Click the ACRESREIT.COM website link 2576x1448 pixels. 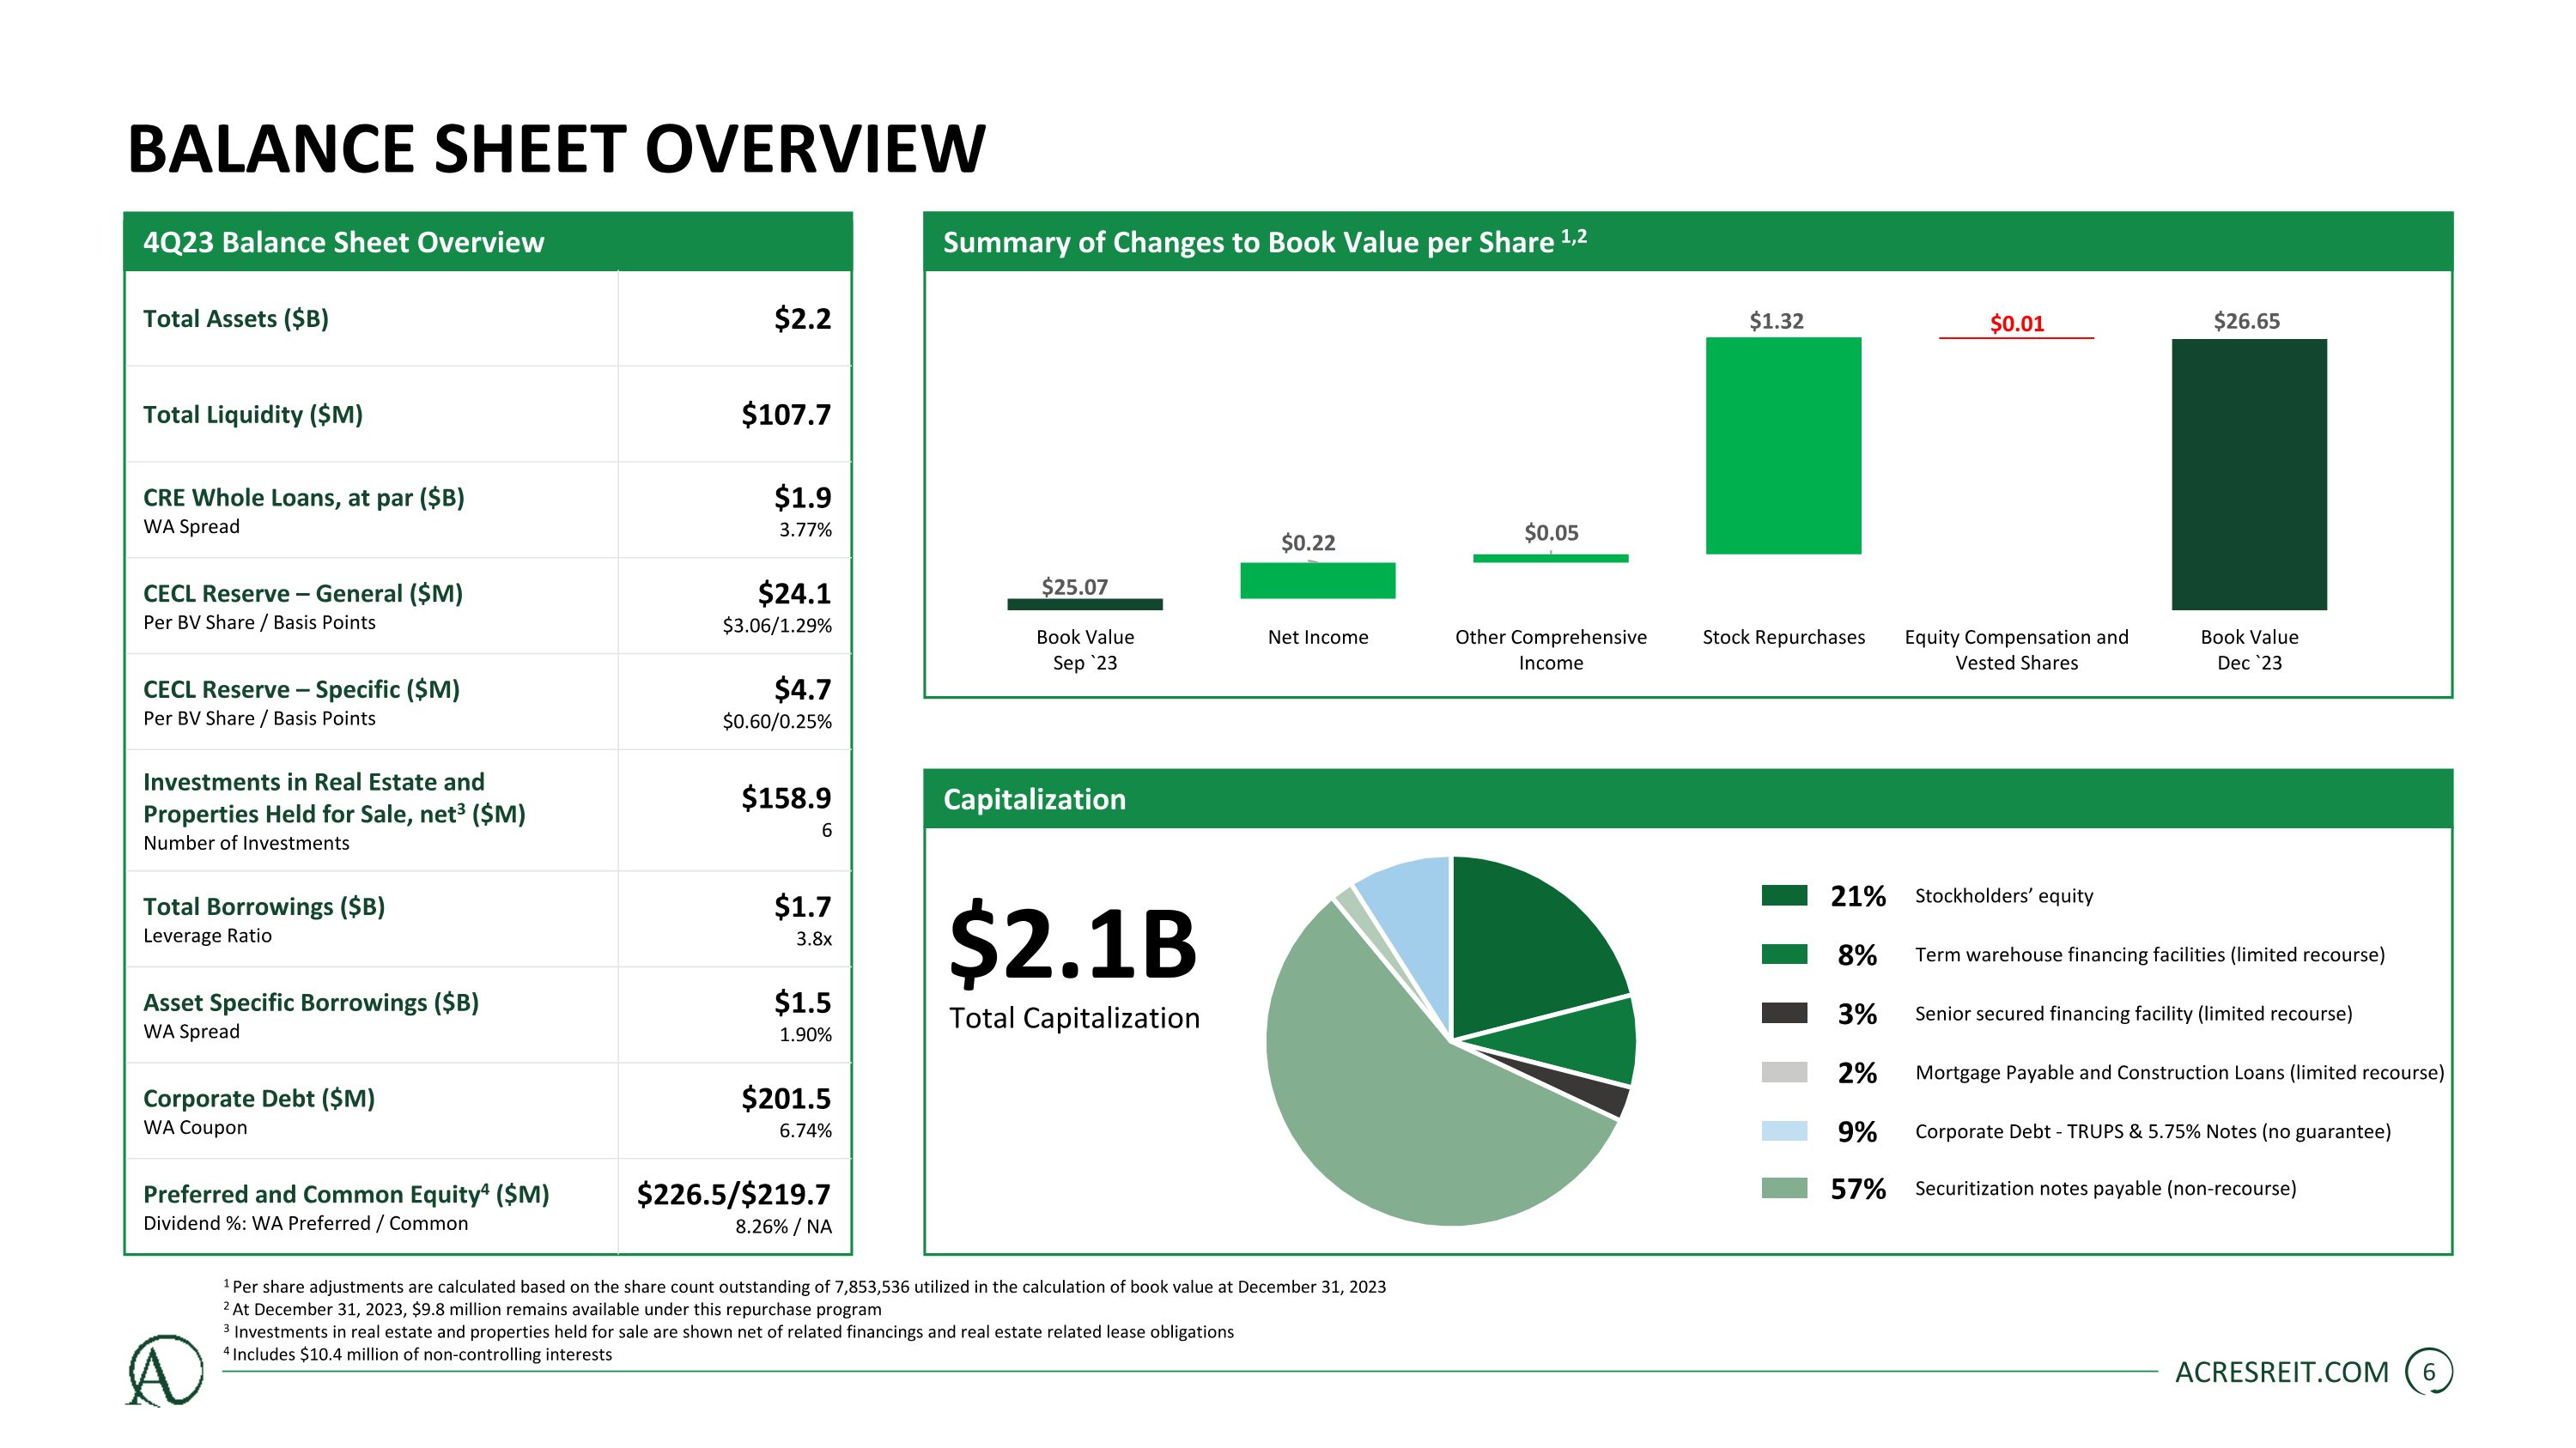(x=2281, y=1372)
